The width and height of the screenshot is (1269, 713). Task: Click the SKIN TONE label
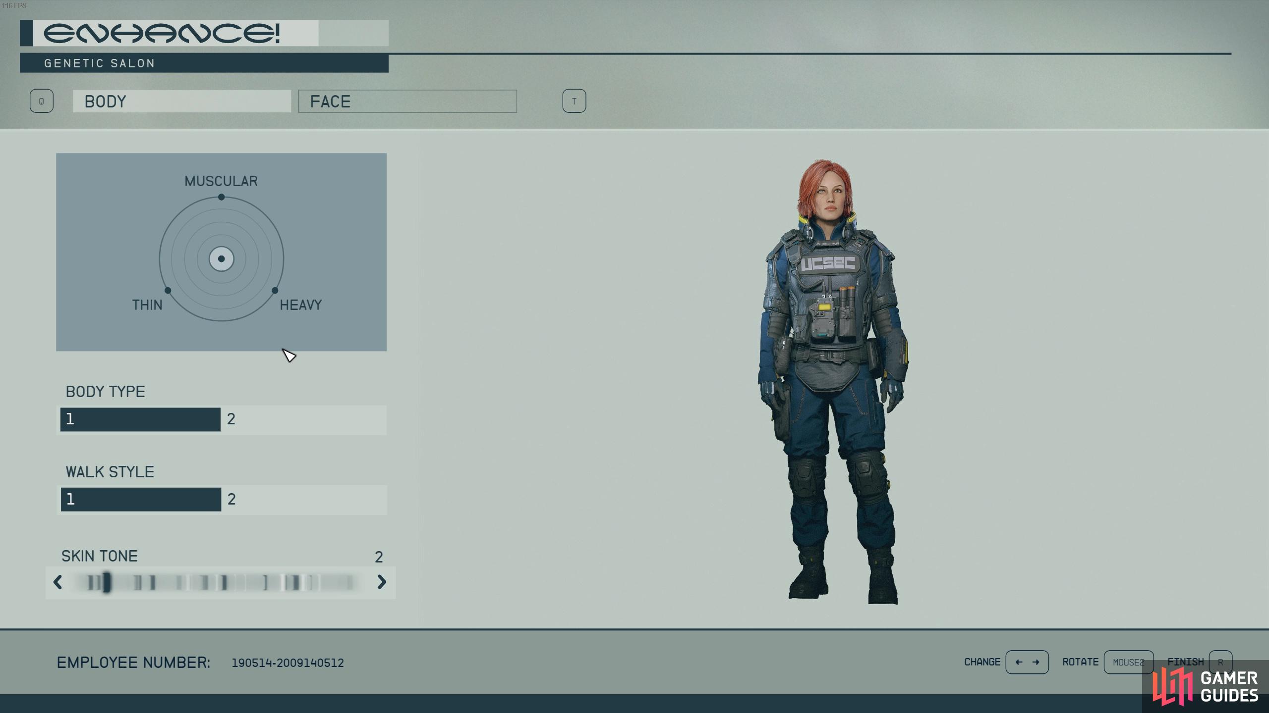tap(99, 556)
